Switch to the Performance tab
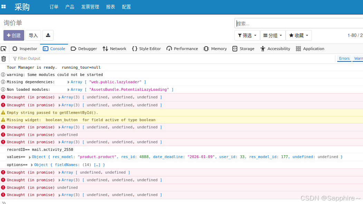 point(182,49)
